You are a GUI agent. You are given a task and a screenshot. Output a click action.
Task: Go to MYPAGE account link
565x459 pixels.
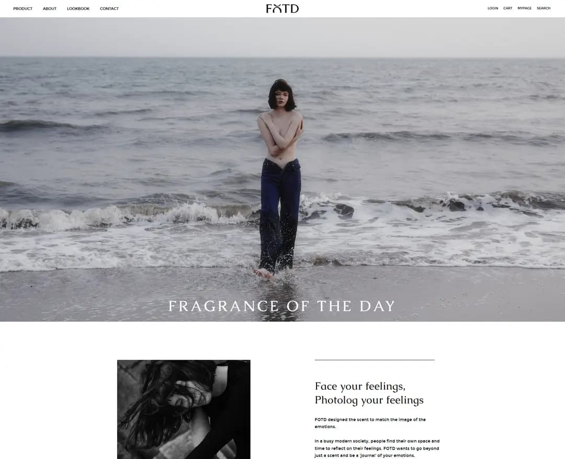(524, 8)
